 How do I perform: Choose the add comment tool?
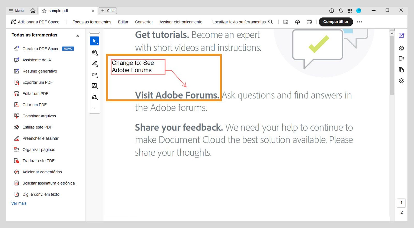94,52
